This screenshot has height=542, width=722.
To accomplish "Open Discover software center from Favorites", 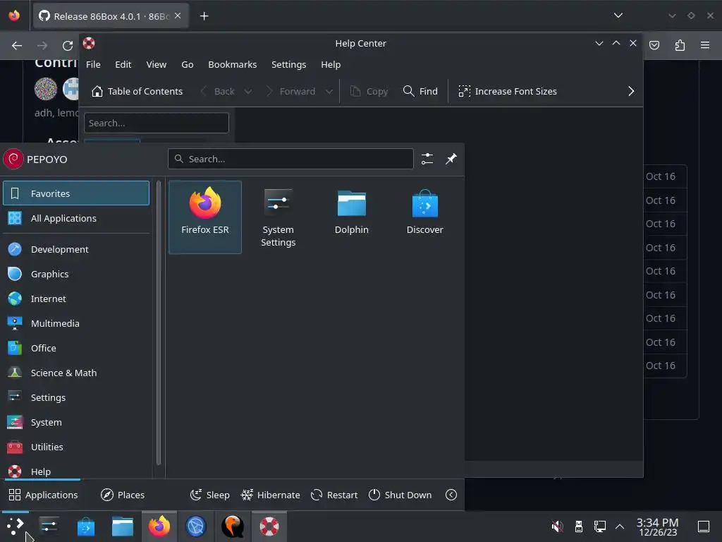I will coord(424,217).
